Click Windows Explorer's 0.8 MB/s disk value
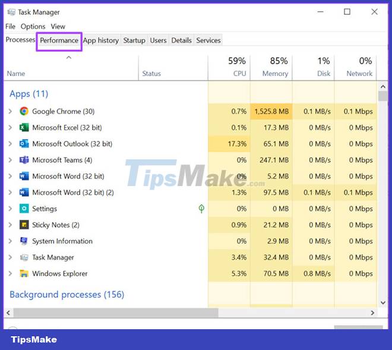This screenshot has width=392, height=350. pos(317,274)
